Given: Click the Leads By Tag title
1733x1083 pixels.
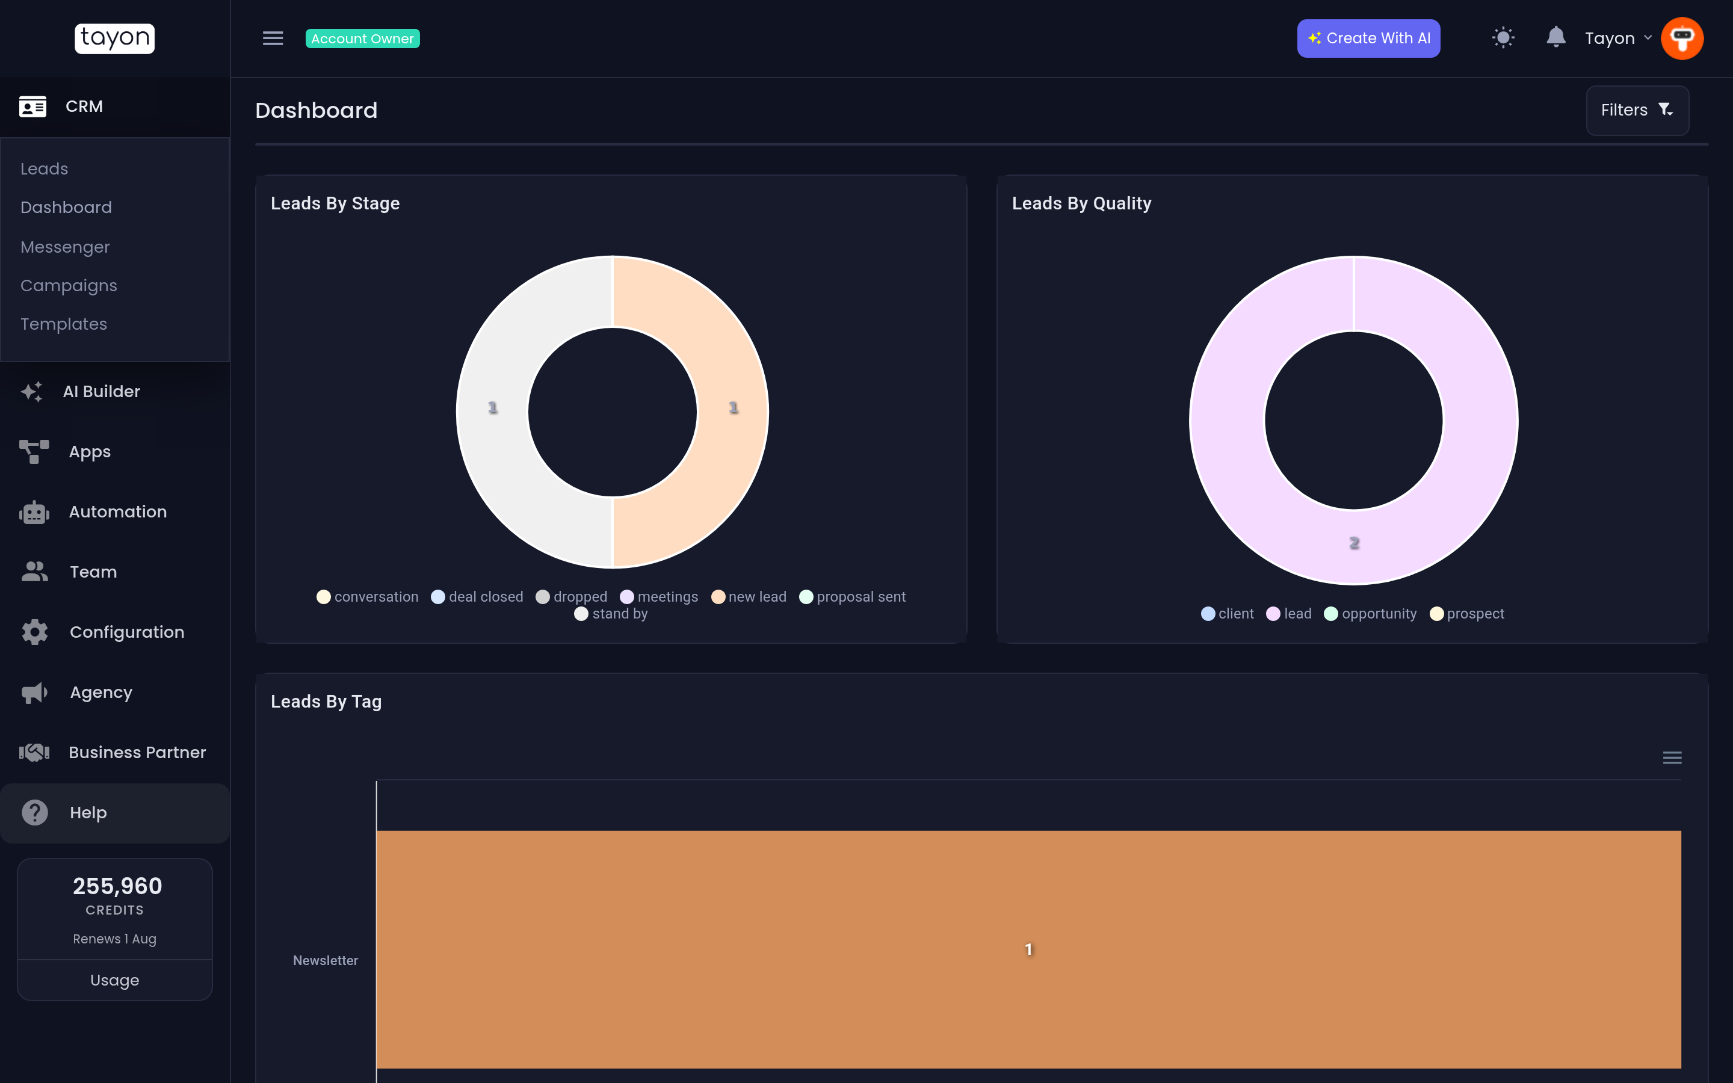Looking at the screenshot, I should point(326,702).
